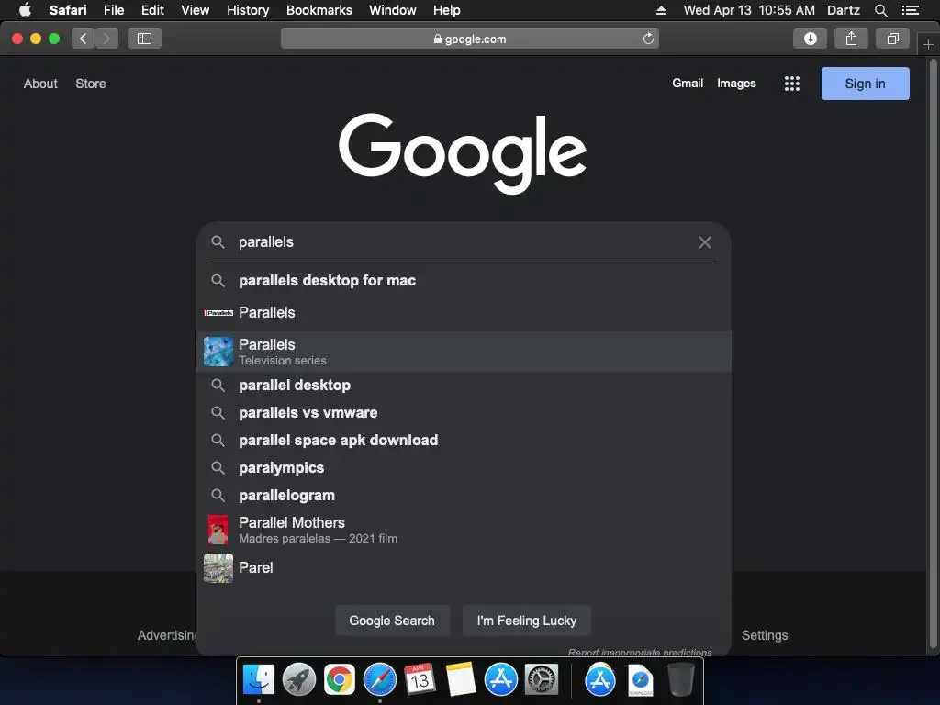Select suggestion parallel desktop

[464, 386]
